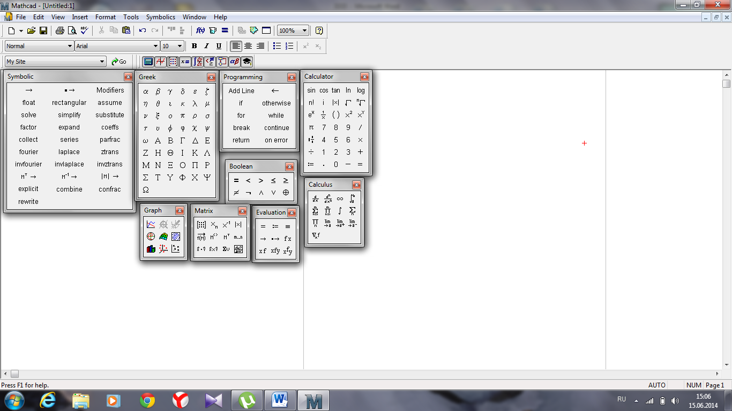Open an existing worksheet with Open icon
Viewport: 732px width, 411px height.
coord(31,31)
